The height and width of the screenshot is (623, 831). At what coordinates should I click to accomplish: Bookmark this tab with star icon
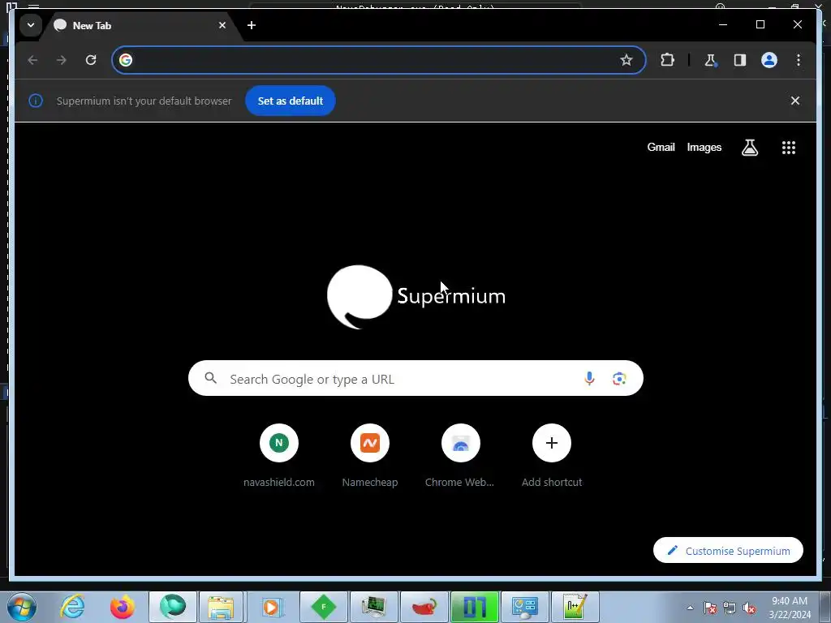click(626, 60)
